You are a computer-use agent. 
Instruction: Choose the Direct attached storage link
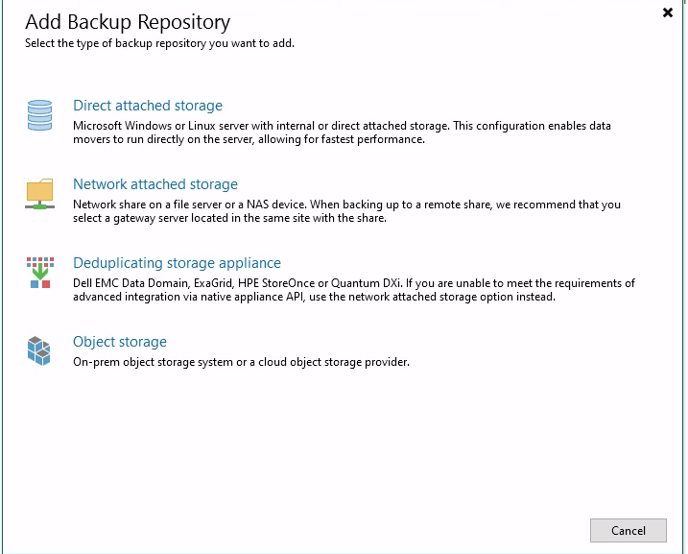coord(148,106)
